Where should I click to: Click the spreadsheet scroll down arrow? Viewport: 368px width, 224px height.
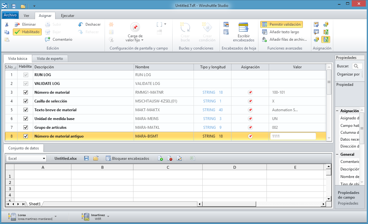[x=329, y=199]
